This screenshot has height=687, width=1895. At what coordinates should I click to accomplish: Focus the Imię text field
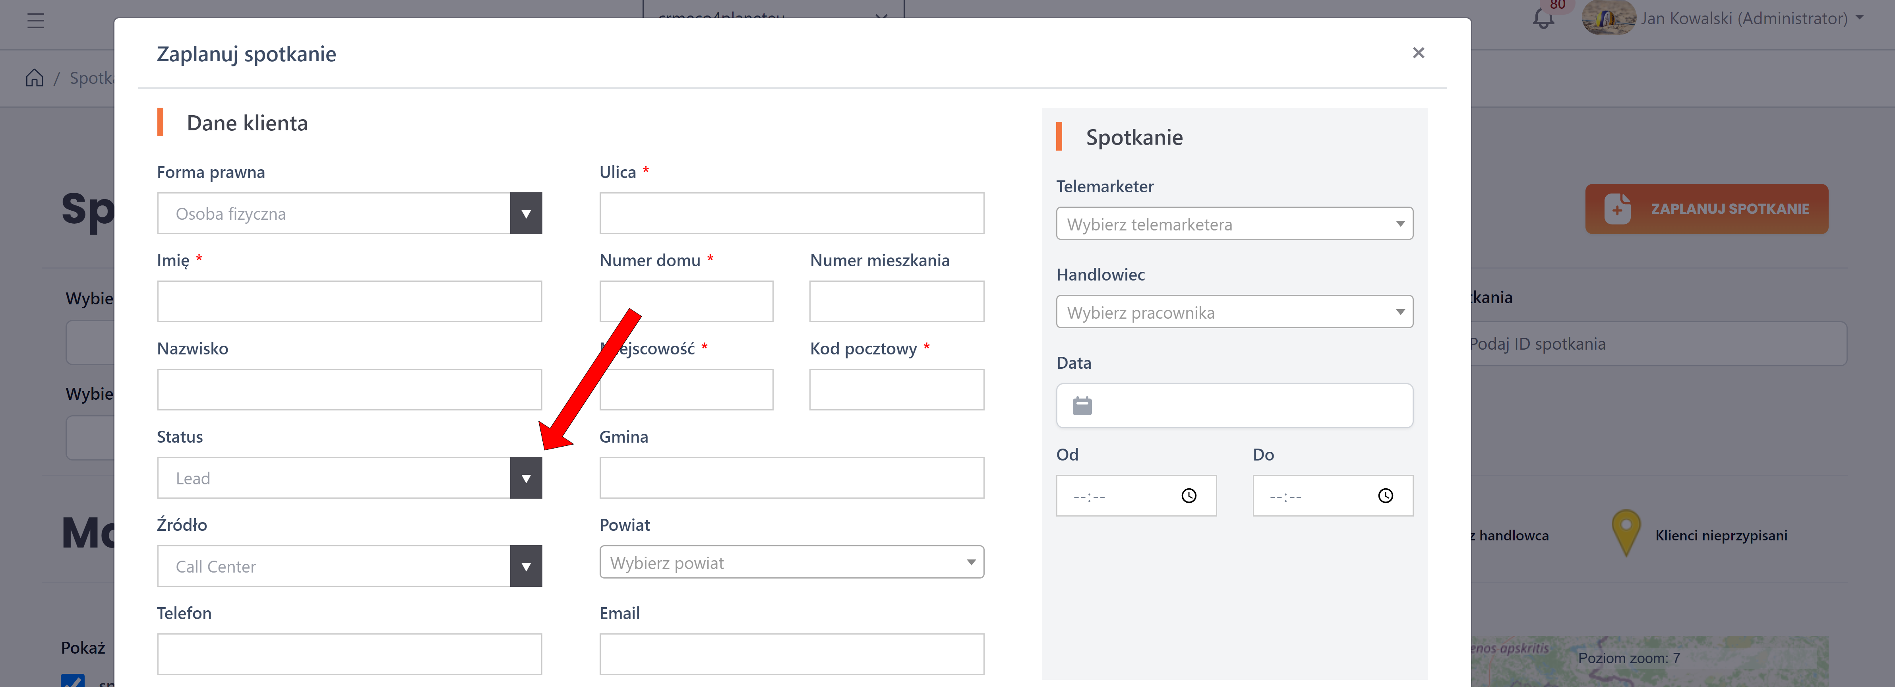coord(349,302)
